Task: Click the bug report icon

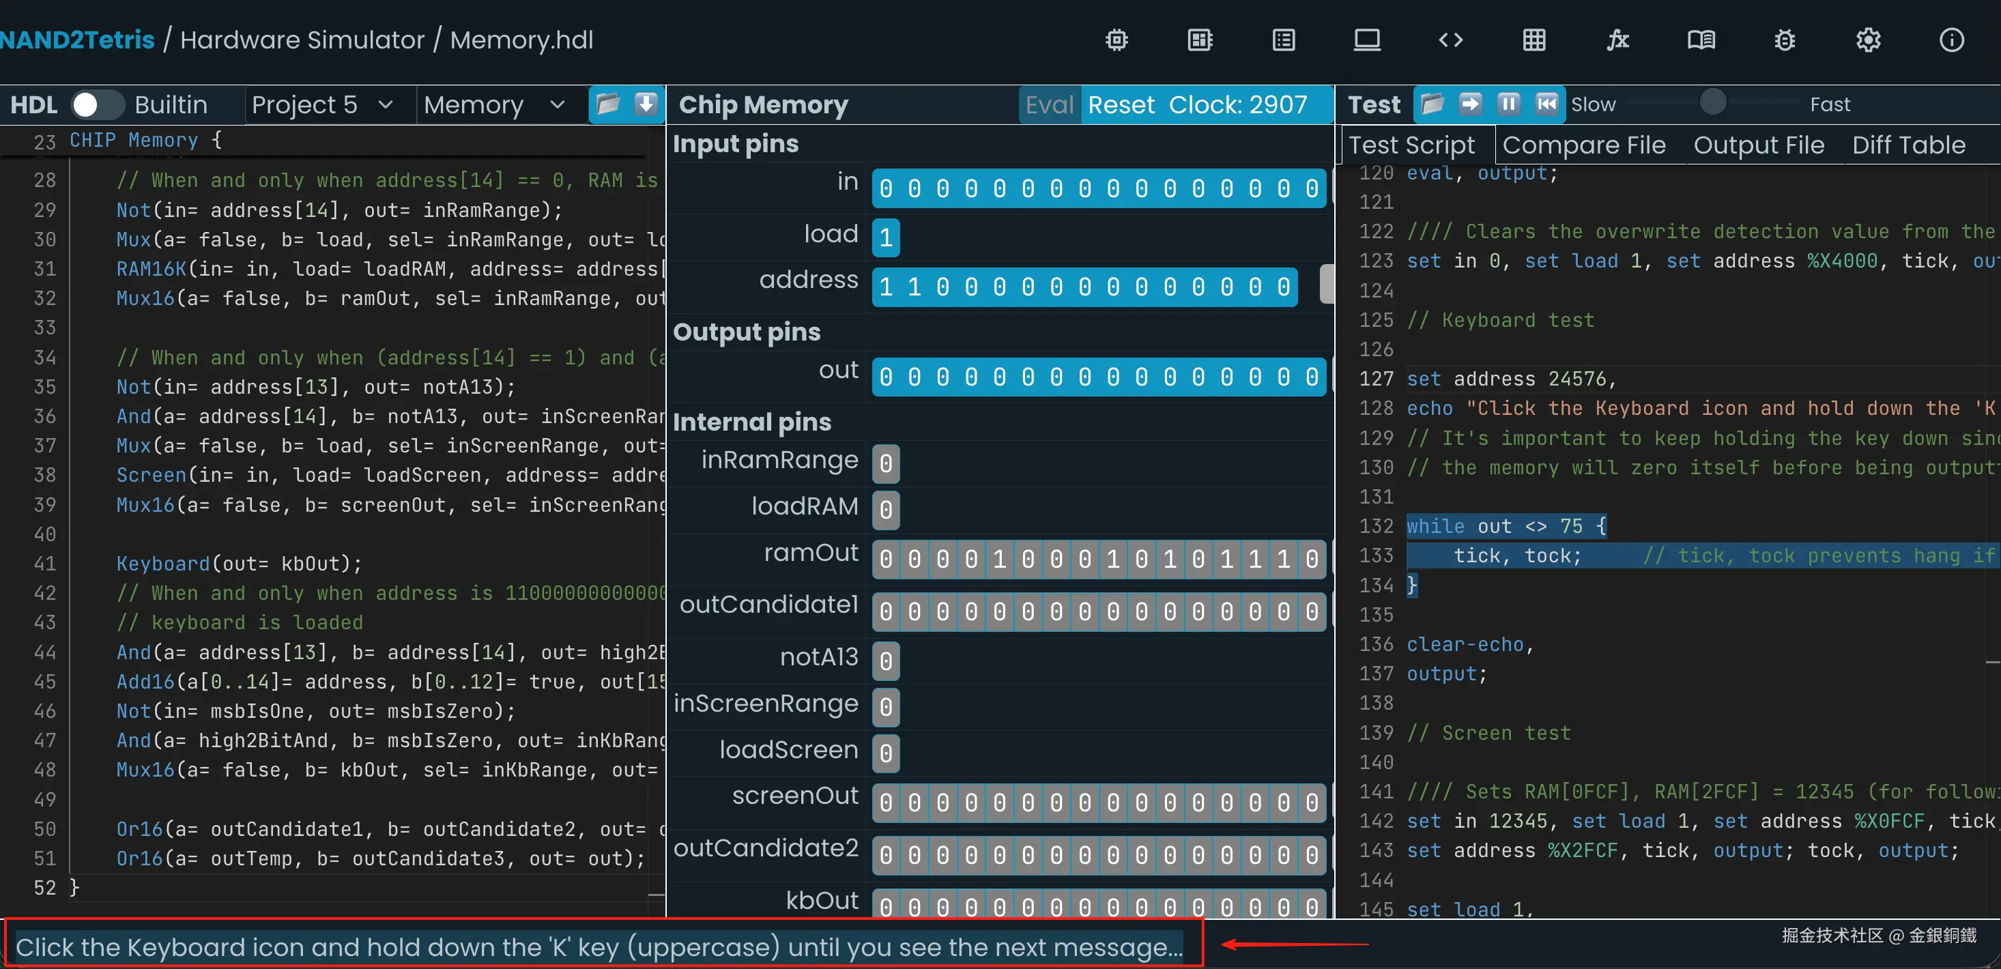Action: pos(1784,40)
